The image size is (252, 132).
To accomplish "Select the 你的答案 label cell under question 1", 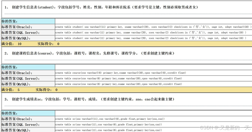I will tap(28, 21).
